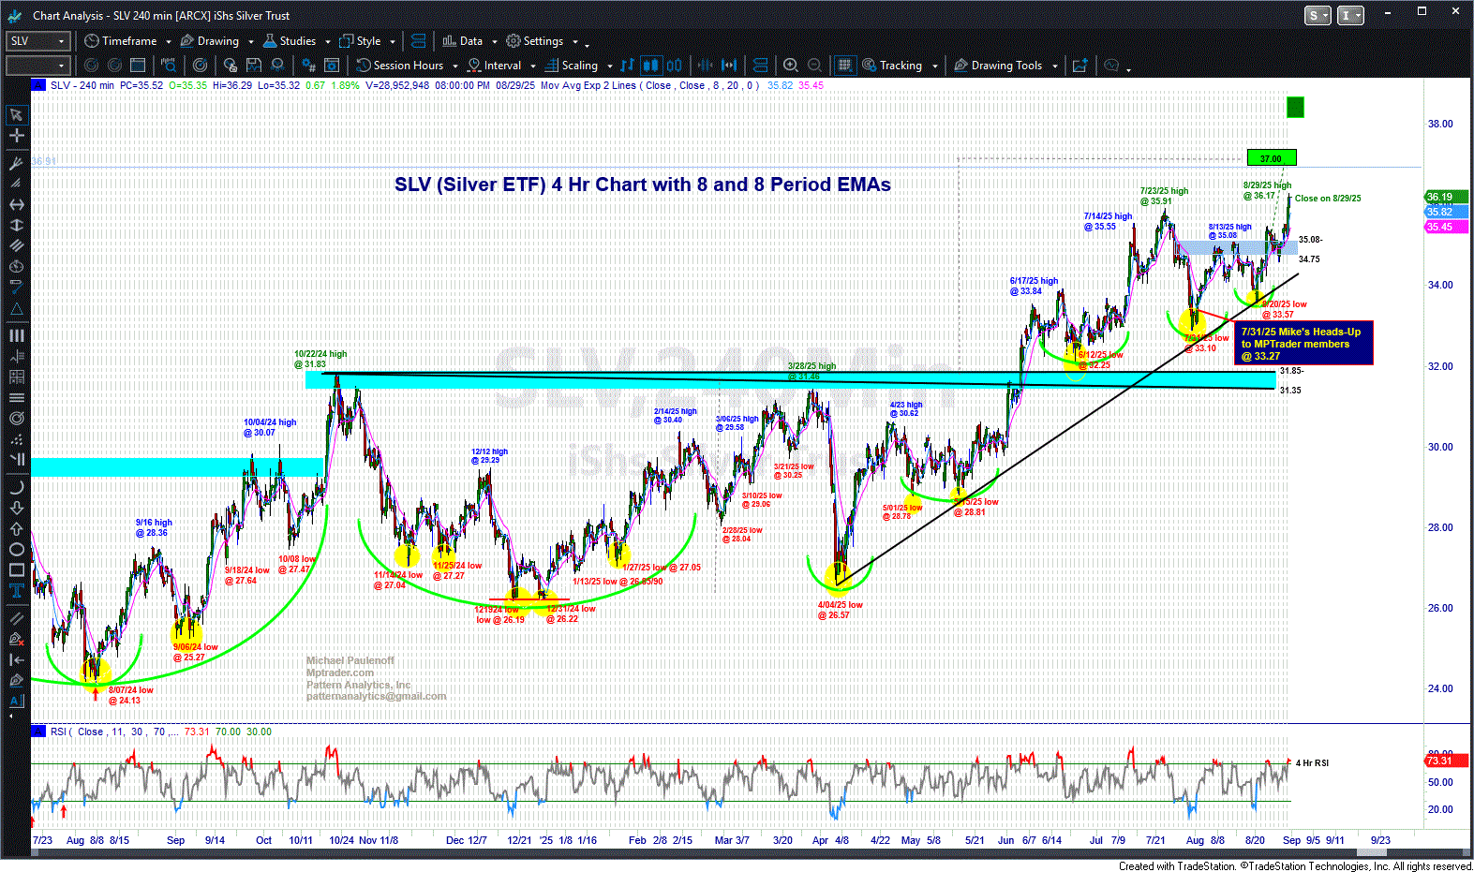1474x872 pixels.
Task: Click the save chart floppy disk icon
Action: click(254, 66)
